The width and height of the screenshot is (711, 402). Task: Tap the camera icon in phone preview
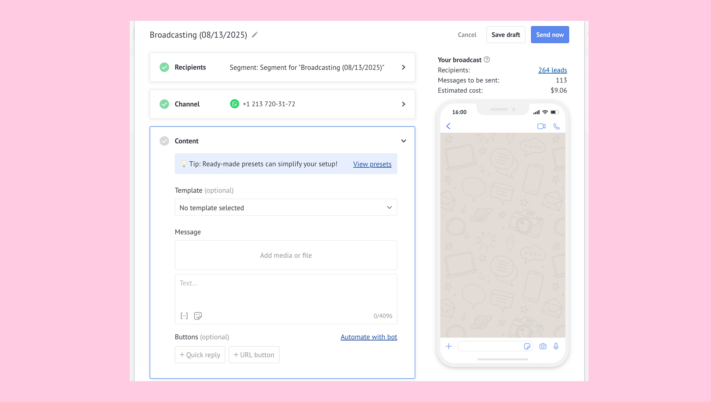pyautogui.click(x=543, y=346)
